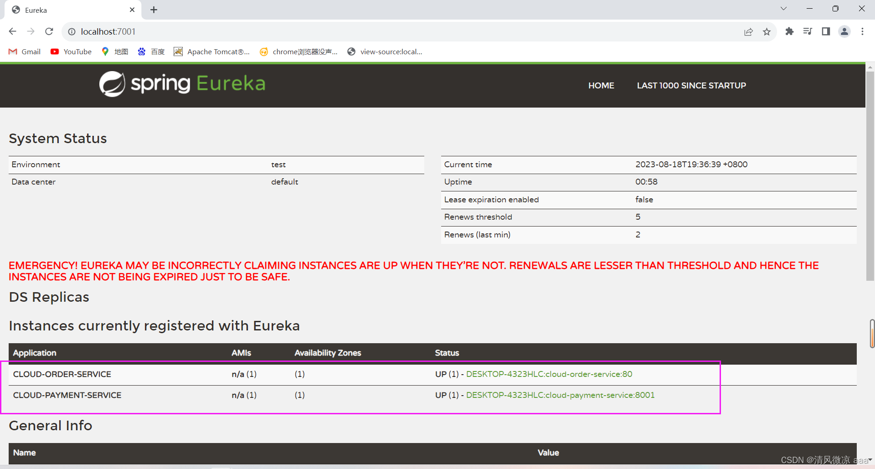Click the Renews (last min) label
Screen dimensions: 875x469
click(x=477, y=234)
